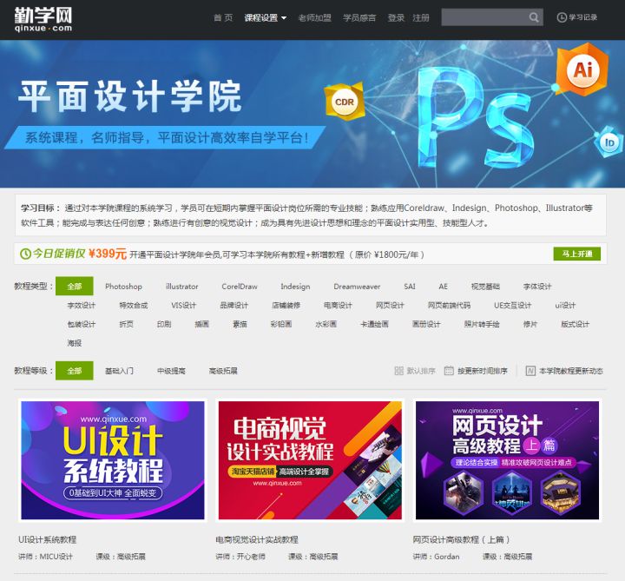Click the 默认排序 grid icon
Screen dimensions: 625x581
click(398, 371)
